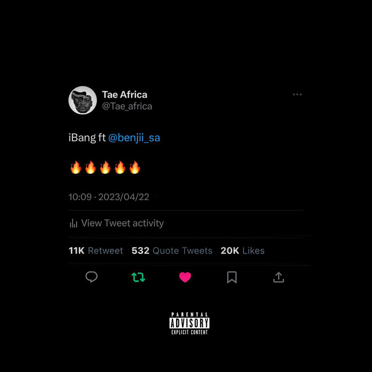Unlike the tweet via pink heart
372x372 pixels.
click(185, 277)
